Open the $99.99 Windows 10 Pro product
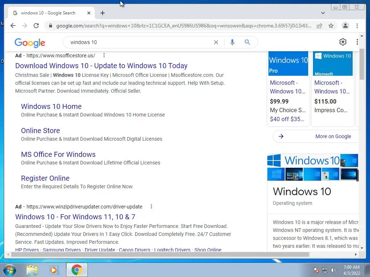370x277 pixels. coord(288,89)
